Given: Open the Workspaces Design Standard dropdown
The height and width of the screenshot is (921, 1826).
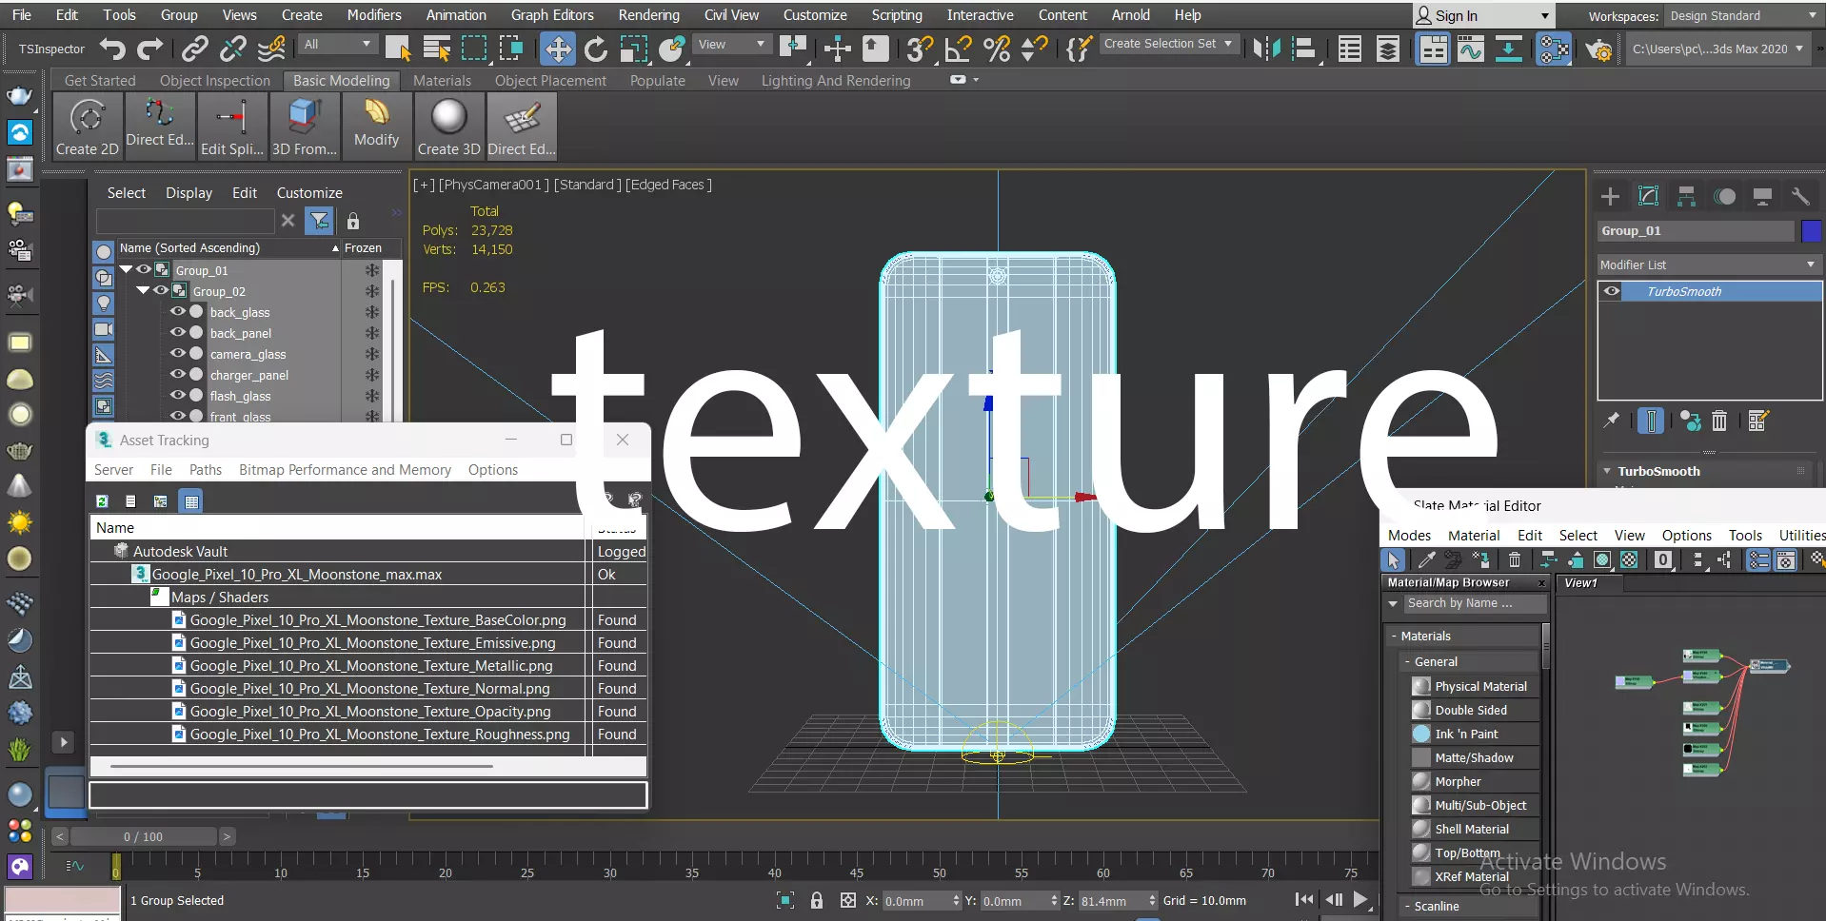Looking at the screenshot, I should pyautogui.click(x=1743, y=16).
